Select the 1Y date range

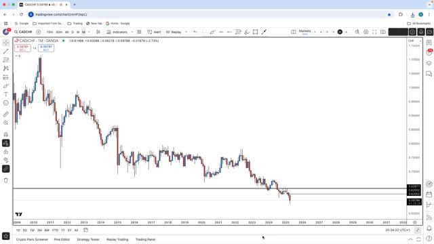click(x=63, y=230)
